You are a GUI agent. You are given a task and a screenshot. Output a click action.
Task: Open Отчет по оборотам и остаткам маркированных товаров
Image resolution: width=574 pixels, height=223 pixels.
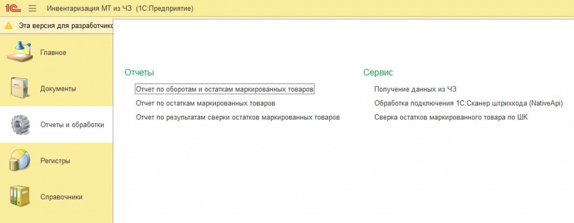tap(225, 89)
